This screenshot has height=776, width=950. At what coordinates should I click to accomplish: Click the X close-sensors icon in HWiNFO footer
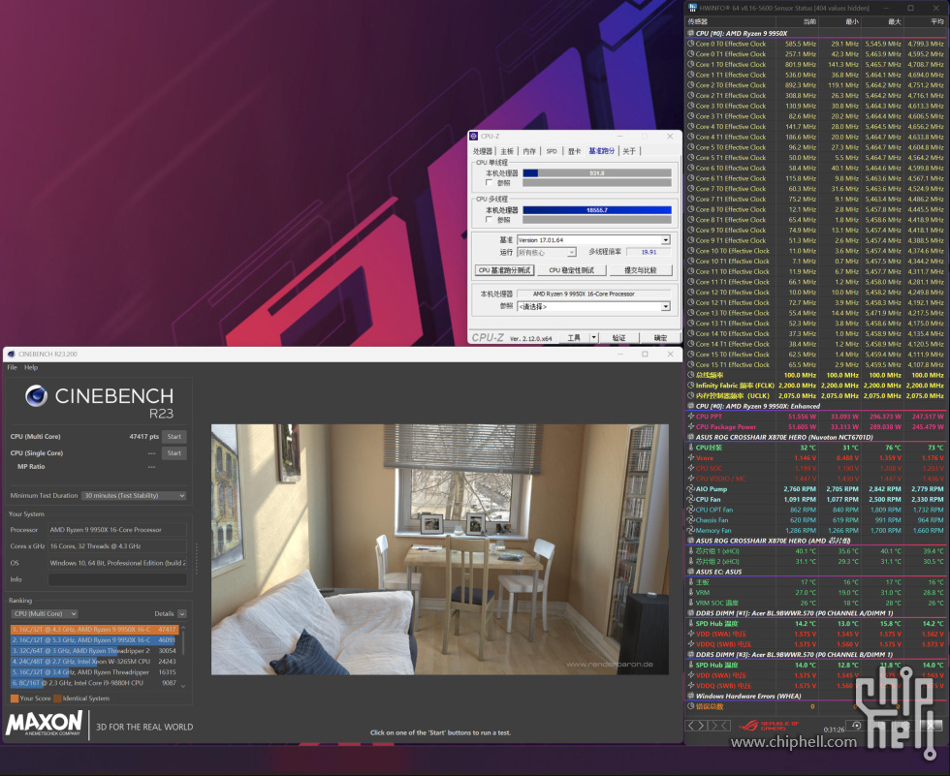click(x=931, y=726)
